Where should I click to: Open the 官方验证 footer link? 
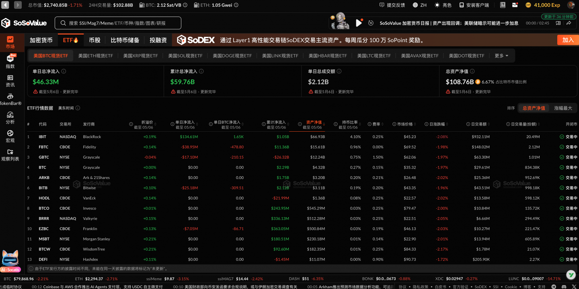click(460, 287)
